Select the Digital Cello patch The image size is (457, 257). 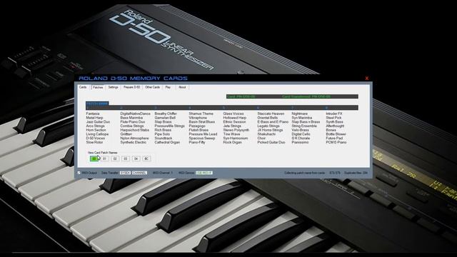301,134
